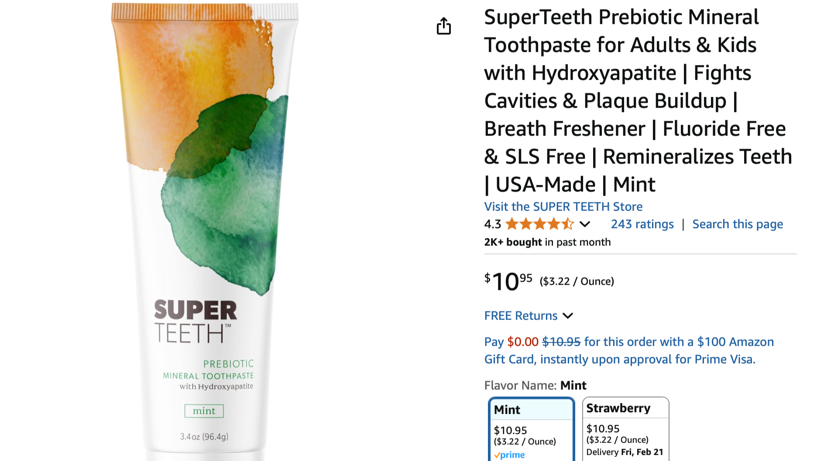This screenshot has height=461, width=817.
Task: Click the Prime checkmark badge under Mint
Action: (x=510, y=455)
